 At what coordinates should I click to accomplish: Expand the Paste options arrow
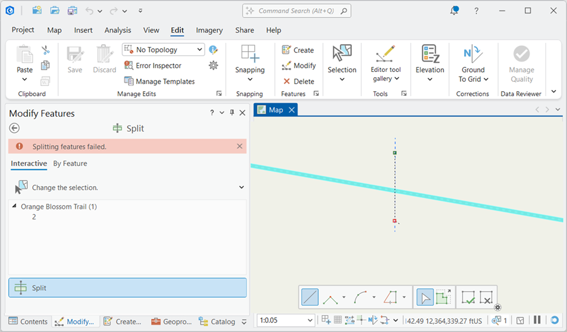click(24, 80)
